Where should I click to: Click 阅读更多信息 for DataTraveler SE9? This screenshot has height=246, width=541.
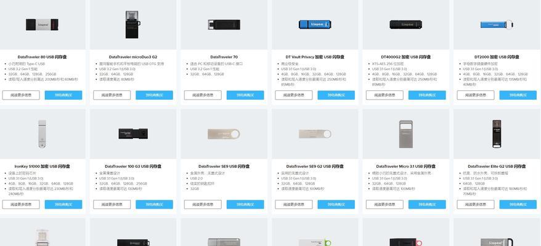pos(203,204)
